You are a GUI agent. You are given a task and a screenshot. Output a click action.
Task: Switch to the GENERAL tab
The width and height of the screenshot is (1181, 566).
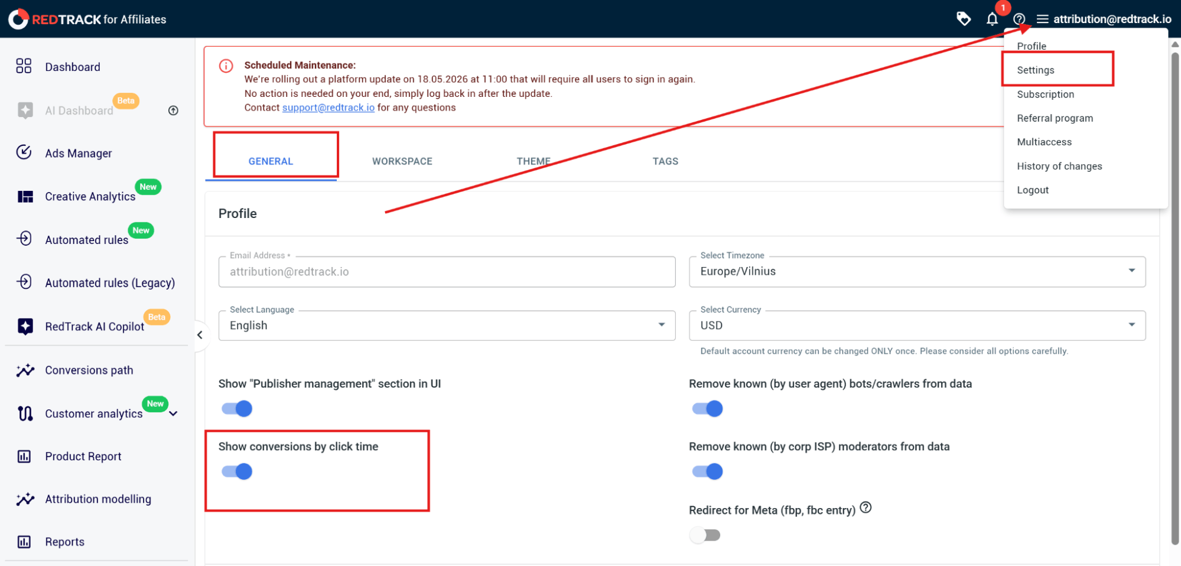[271, 161]
